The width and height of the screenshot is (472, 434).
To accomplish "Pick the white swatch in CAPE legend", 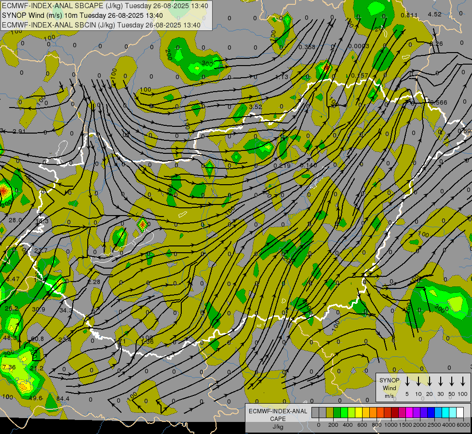I will pyautogui.click(x=459, y=413).
